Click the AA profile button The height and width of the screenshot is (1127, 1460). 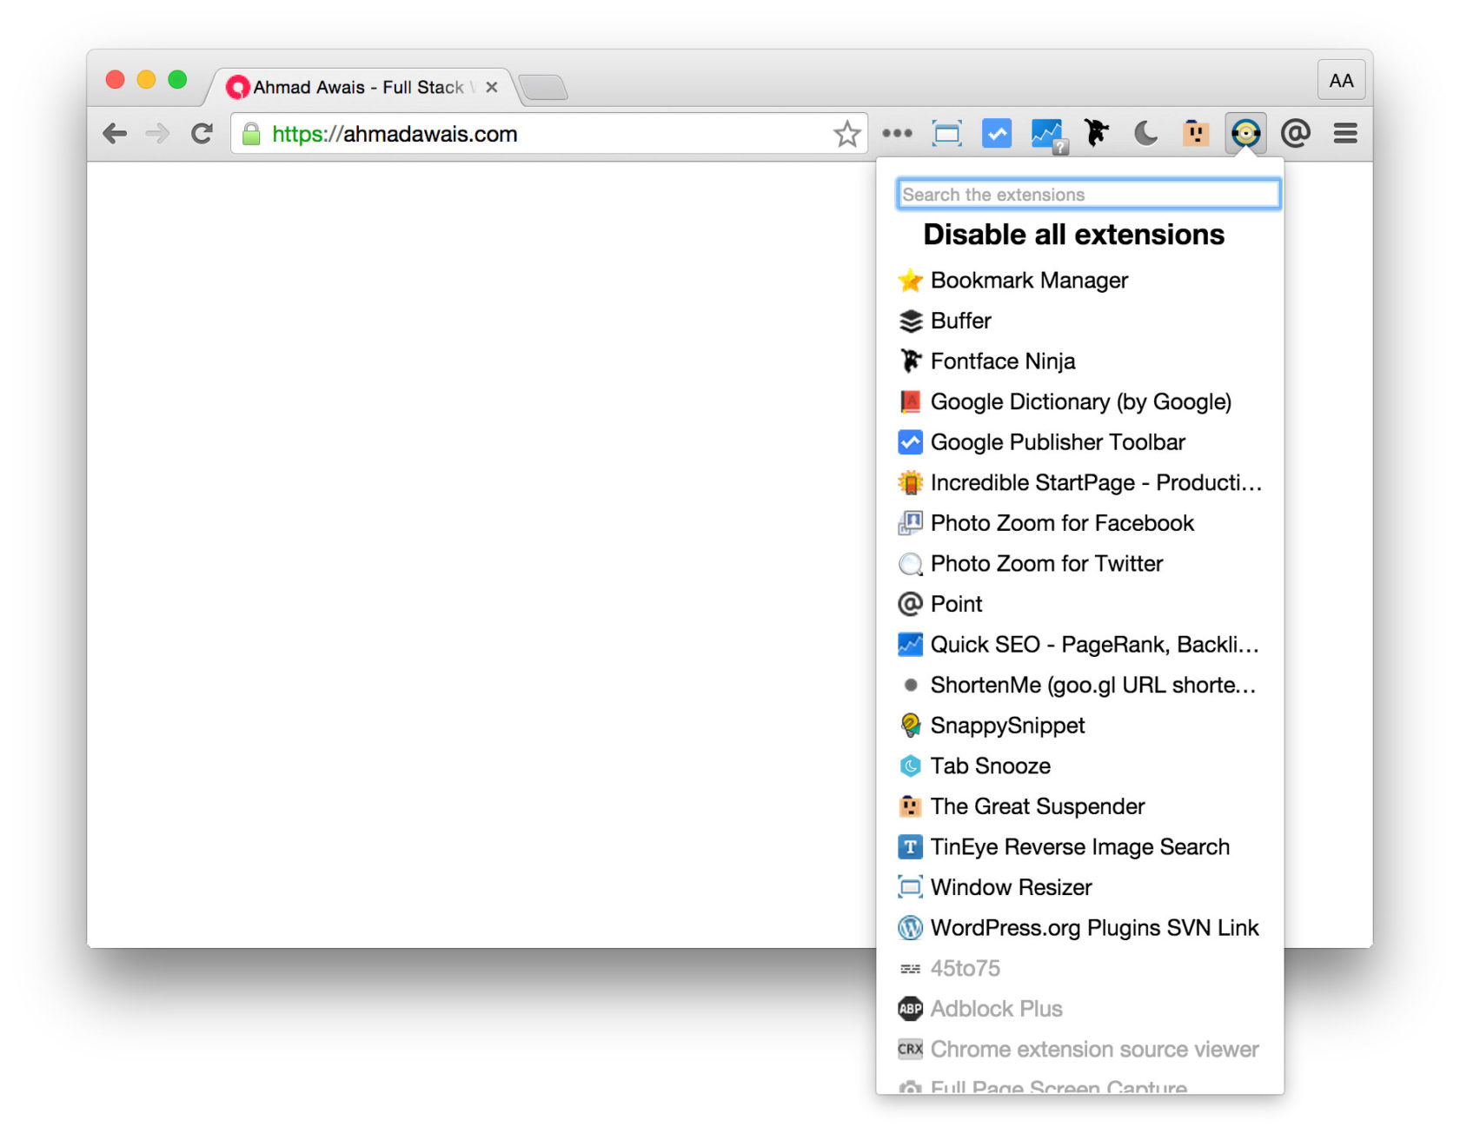click(x=1340, y=80)
